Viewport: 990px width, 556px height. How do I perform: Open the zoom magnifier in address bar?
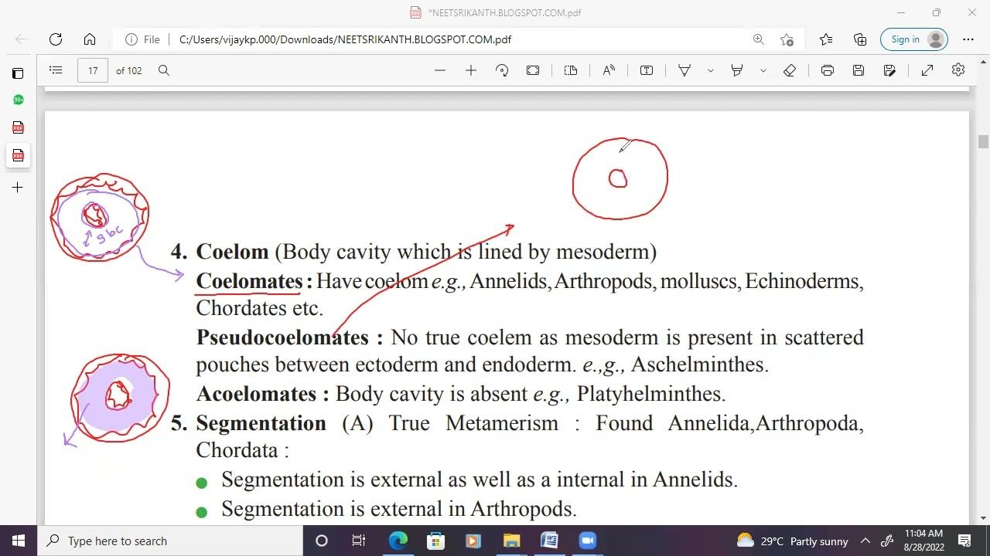(x=759, y=39)
